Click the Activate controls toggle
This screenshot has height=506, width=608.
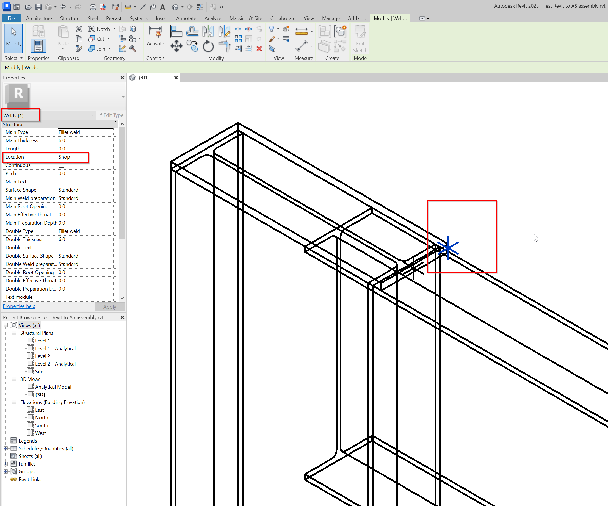[156, 36]
